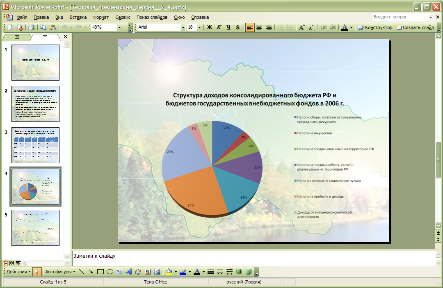This screenshot has height=288, width=443.
Task: Open the Arial font name dropdown
Action: coord(183,27)
